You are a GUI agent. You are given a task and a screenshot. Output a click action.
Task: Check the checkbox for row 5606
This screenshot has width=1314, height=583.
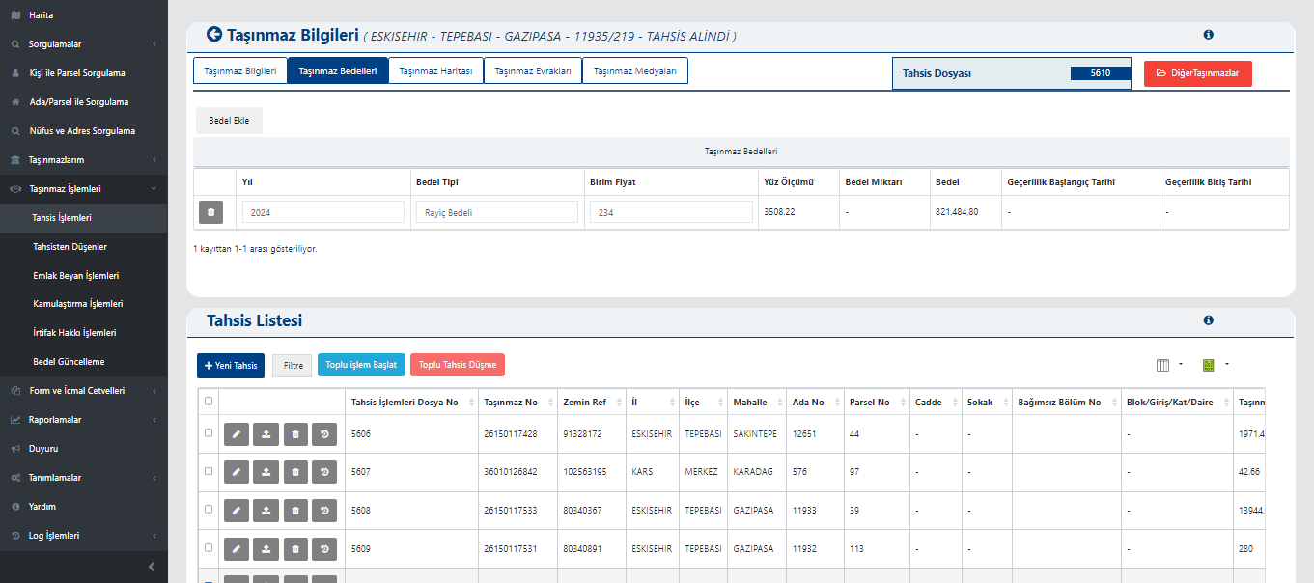(209, 433)
